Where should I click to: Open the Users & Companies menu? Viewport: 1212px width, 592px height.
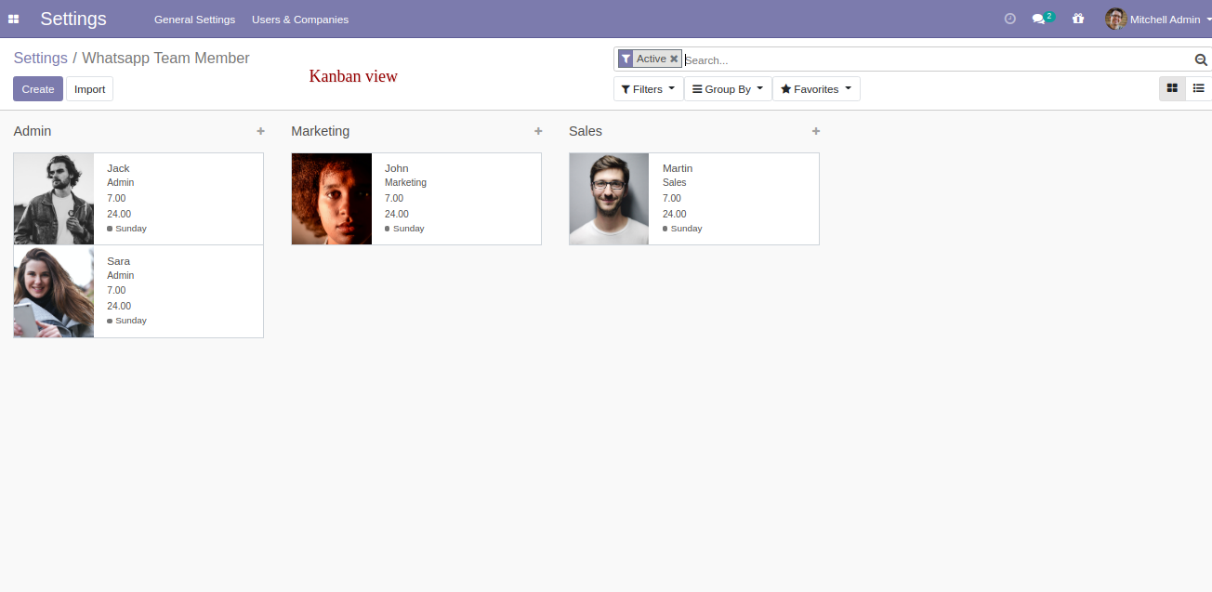(300, 20)
